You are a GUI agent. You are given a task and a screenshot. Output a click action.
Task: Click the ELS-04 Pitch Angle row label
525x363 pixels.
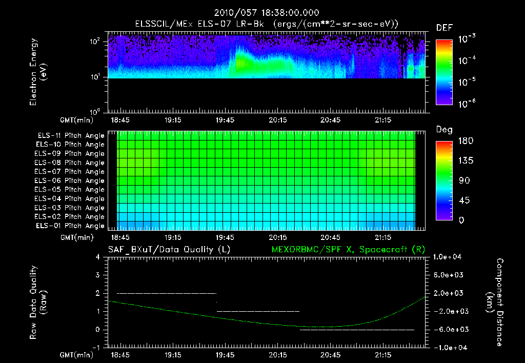pyautogui.click(x=70, y=198)
